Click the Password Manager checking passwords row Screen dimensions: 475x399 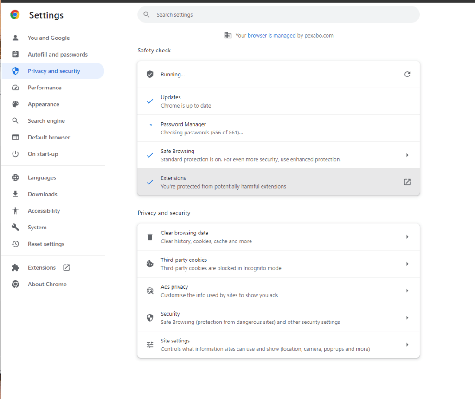(278, 128)
